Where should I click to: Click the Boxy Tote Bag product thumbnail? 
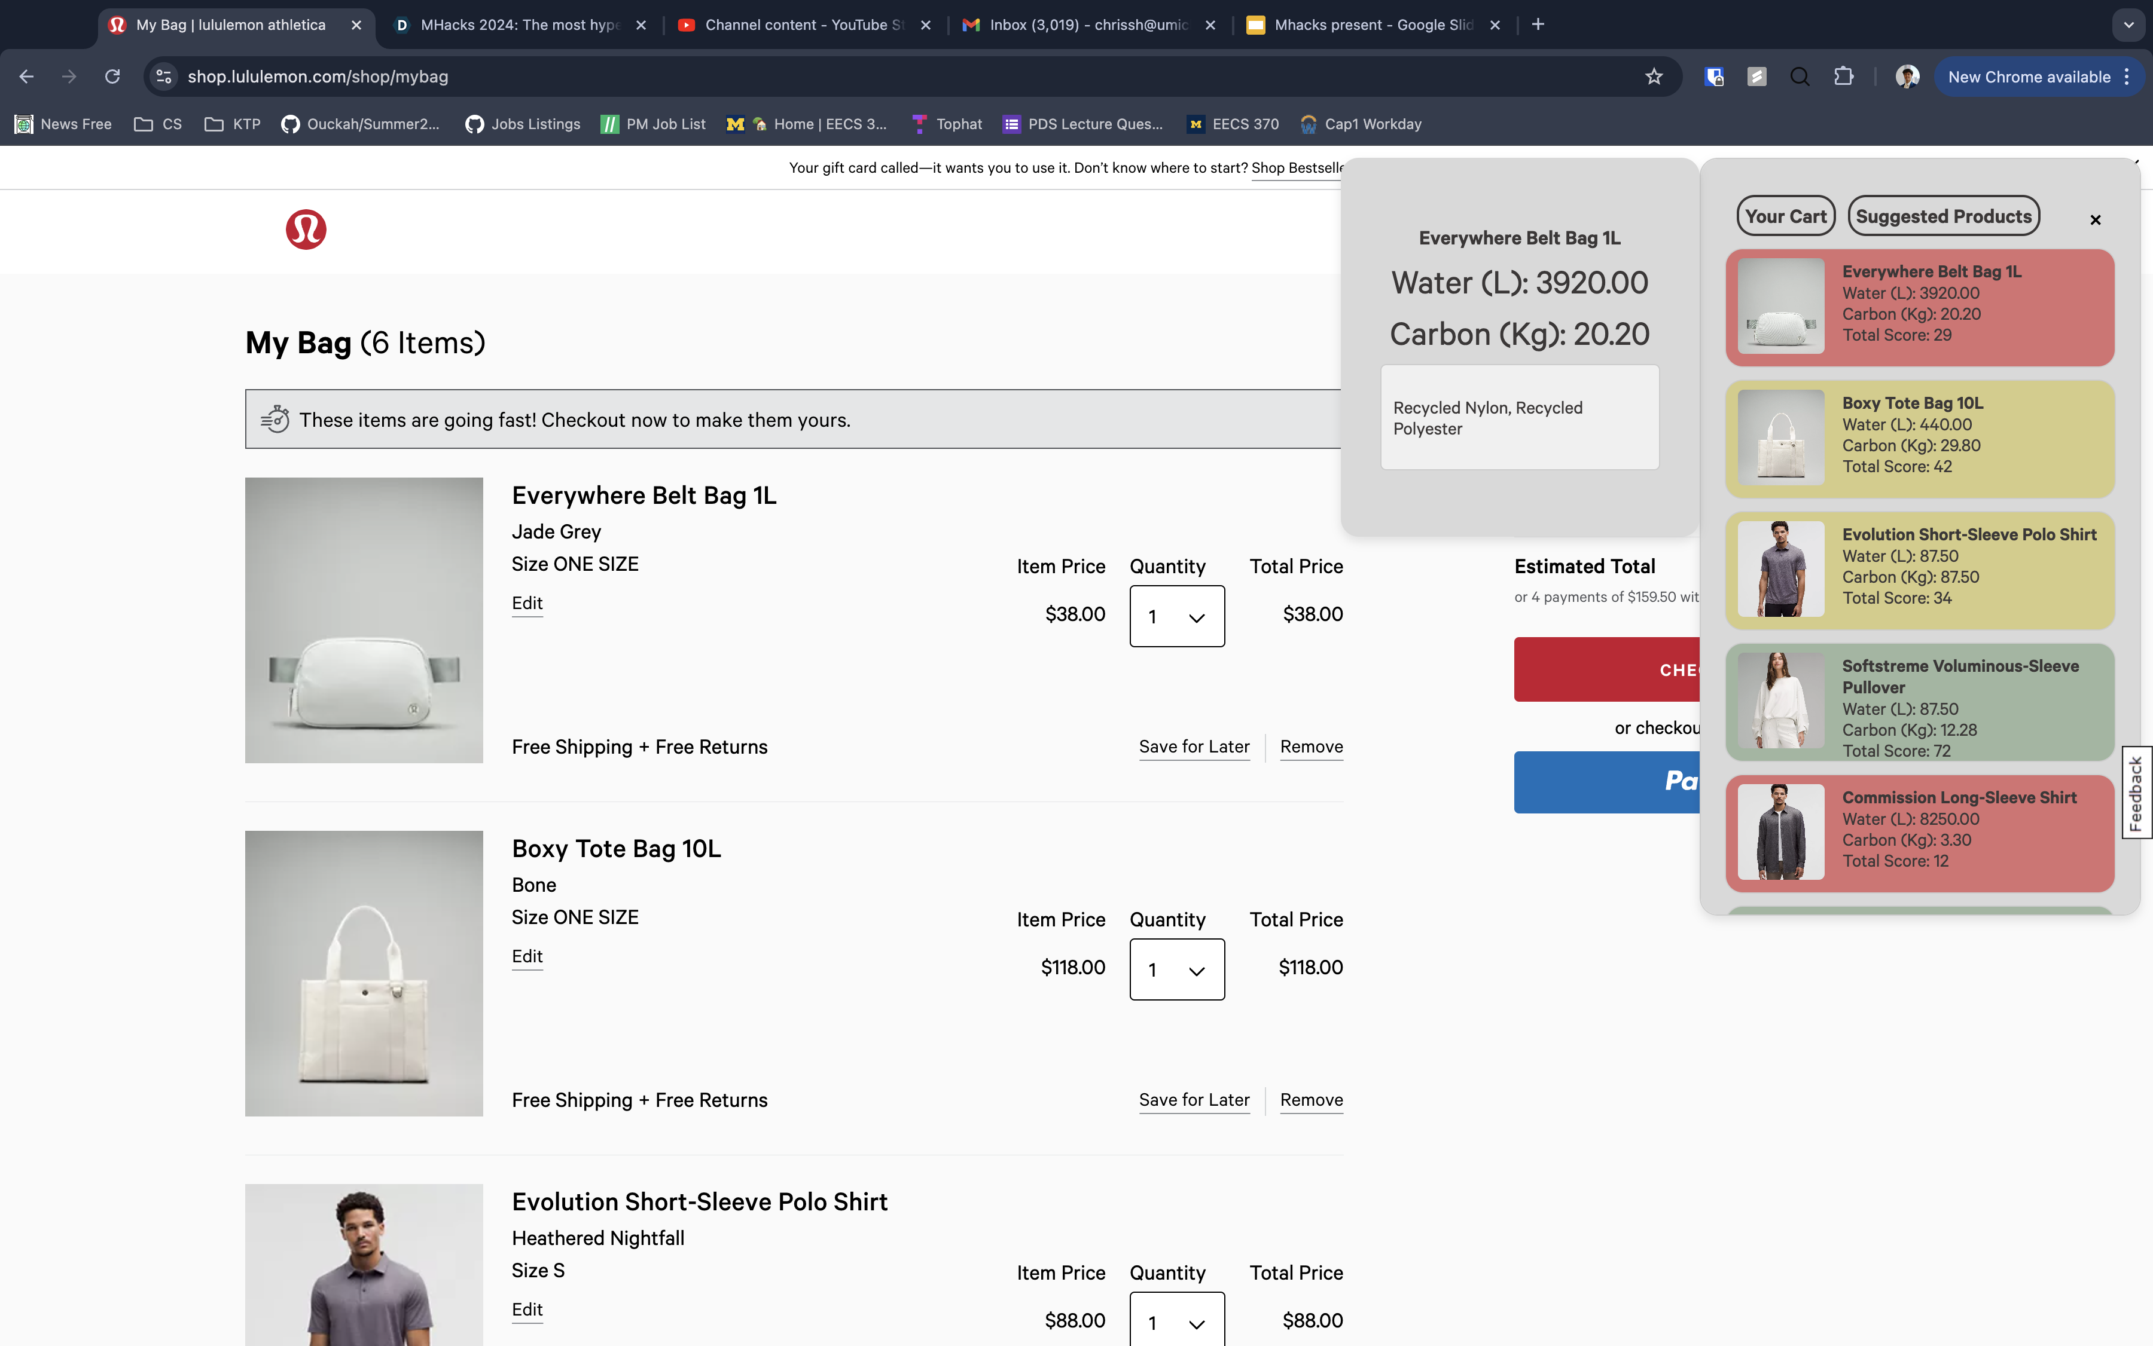point(364,973)
